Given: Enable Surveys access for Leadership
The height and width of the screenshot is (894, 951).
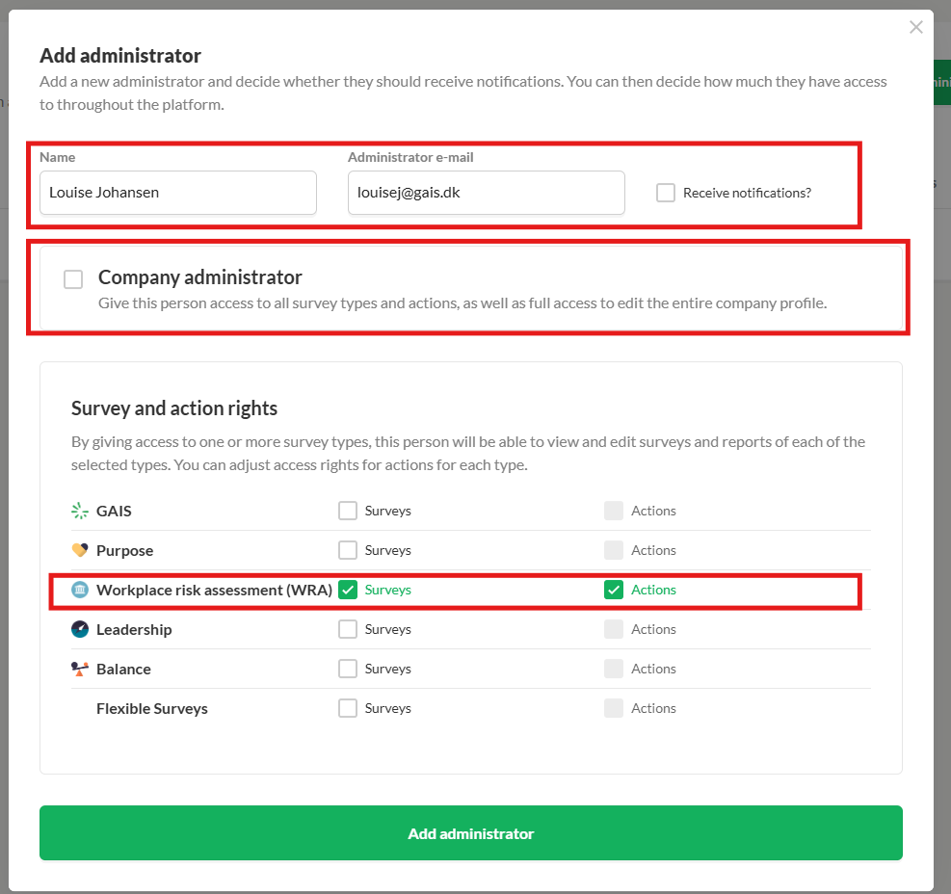Looking at the screenshot, I should point(348,629).
